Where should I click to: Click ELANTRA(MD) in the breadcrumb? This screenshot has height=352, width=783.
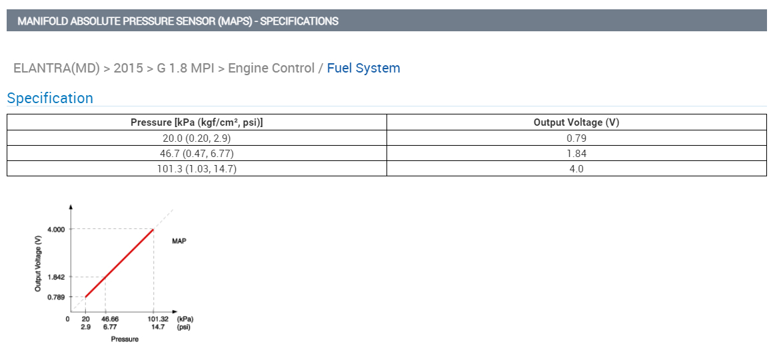pos(57,68)
